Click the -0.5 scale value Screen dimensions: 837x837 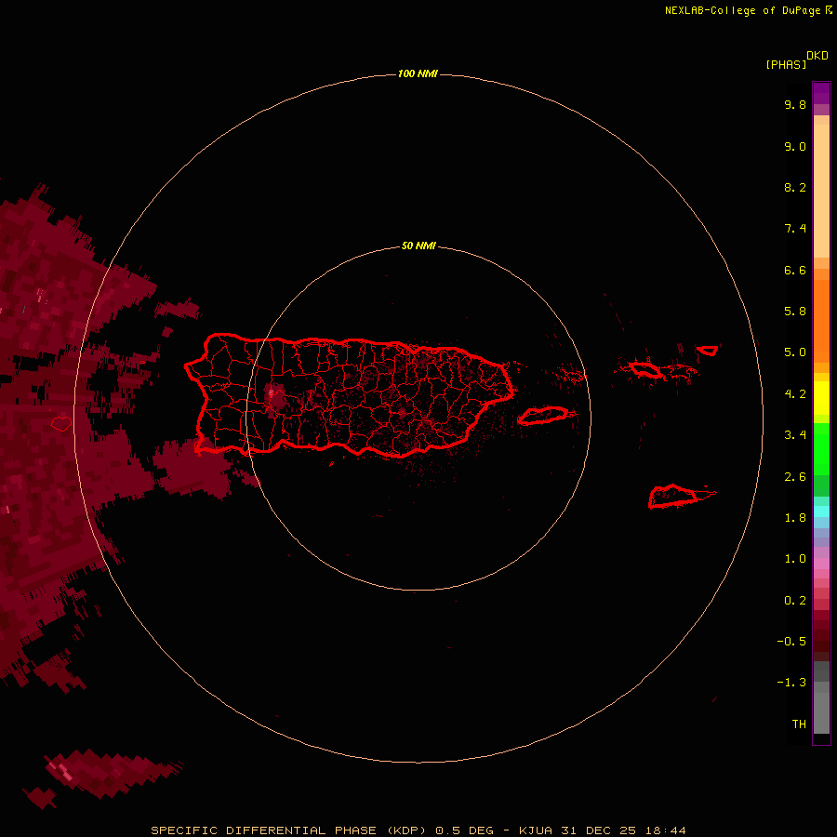(791, 642)
